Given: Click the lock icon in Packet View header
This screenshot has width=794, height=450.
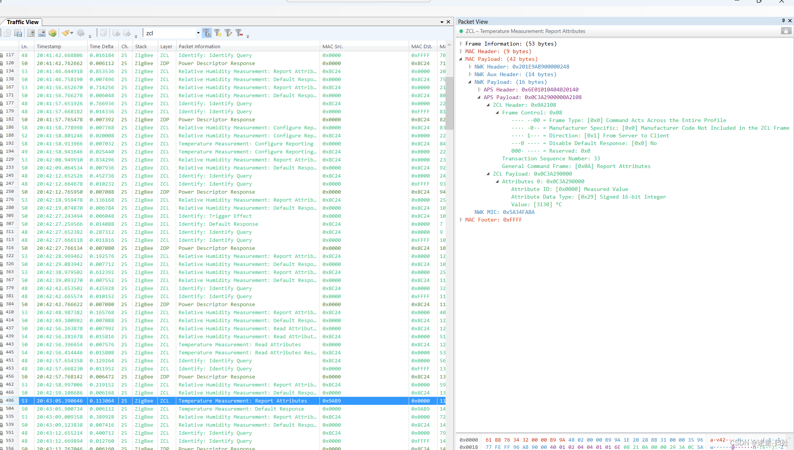Looking at the screenshot, I should pyautogui.click(x=786, y=31).
